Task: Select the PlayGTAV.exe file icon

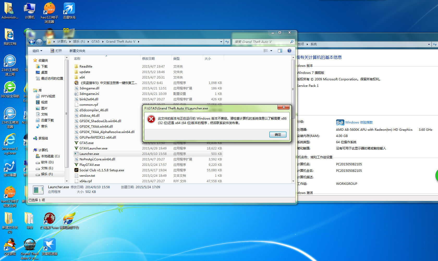Action: (76, 165)
